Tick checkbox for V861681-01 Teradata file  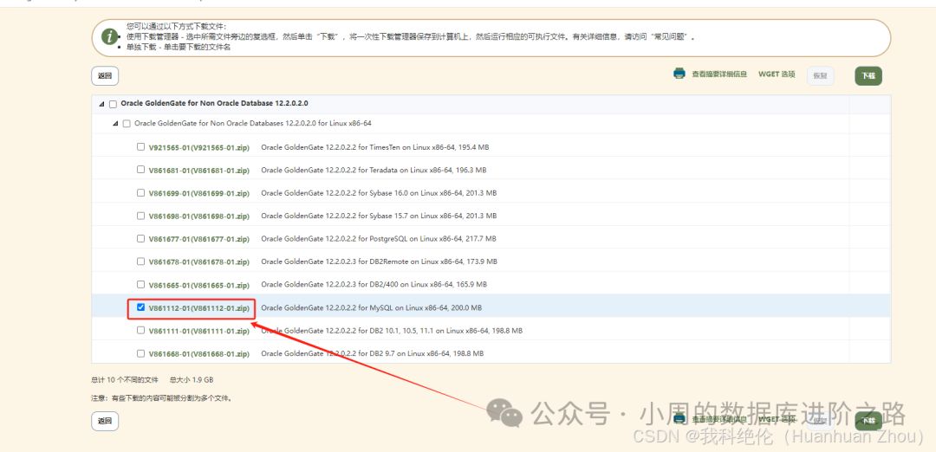click(141, 170)
